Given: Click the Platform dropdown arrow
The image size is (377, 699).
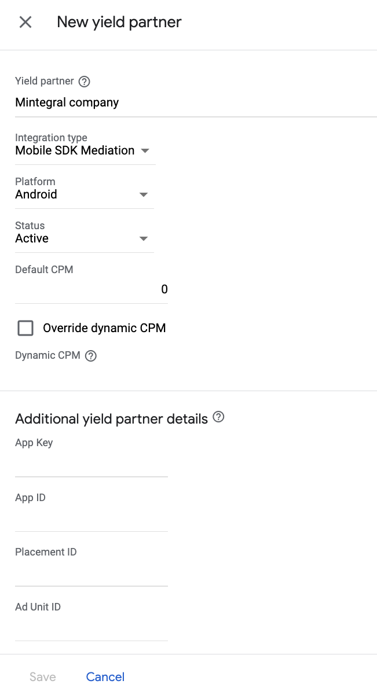Looking at the screenshot, I should point(144,195).
